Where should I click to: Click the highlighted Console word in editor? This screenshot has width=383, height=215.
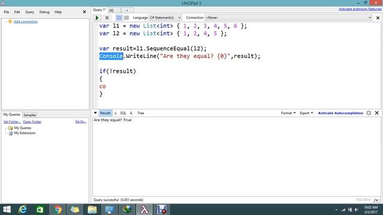(111, 56)
